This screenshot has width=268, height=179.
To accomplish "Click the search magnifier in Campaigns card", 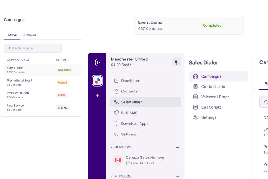I will pyautogui.click(x=9, y=48).
